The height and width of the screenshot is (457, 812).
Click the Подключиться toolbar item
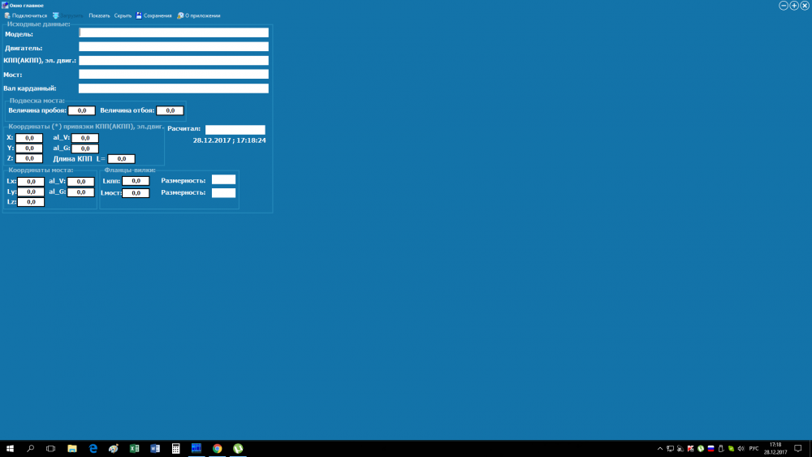click(25, 15)
